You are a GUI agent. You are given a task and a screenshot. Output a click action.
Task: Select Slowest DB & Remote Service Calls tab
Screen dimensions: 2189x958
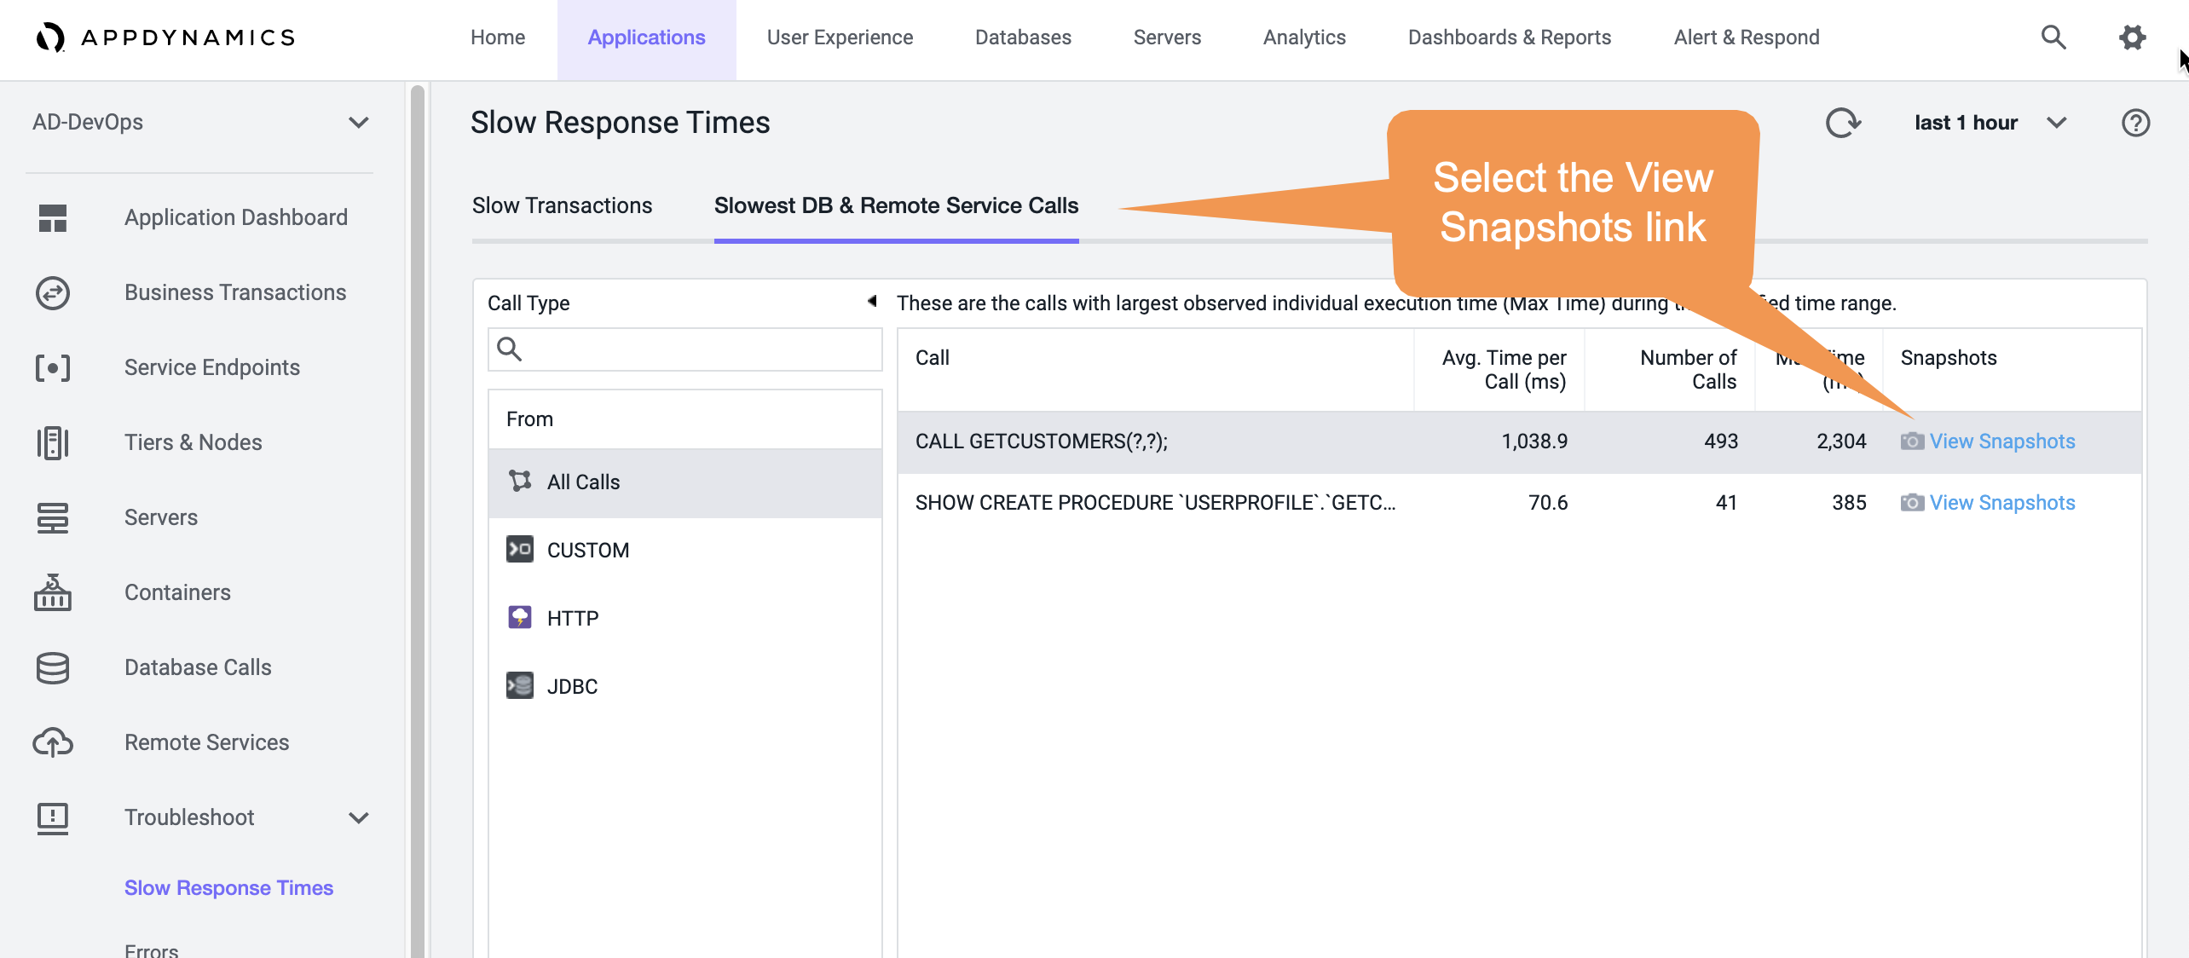click(897, 205)
